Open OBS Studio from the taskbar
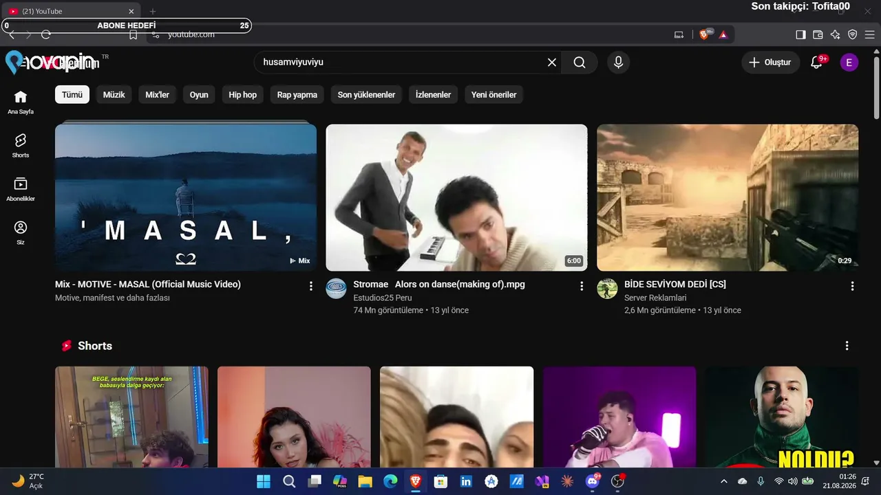This screenshot has width=881, height=495. [x=618, y=481]
